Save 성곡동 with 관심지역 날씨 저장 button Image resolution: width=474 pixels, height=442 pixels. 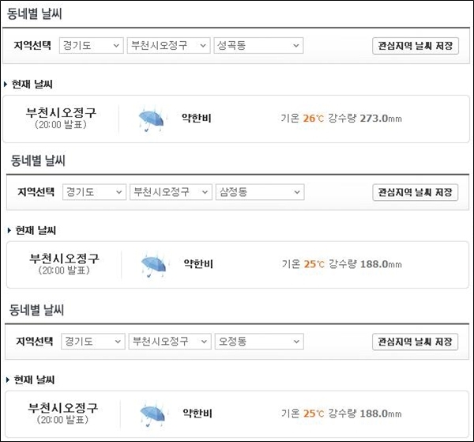coord(416,46)
